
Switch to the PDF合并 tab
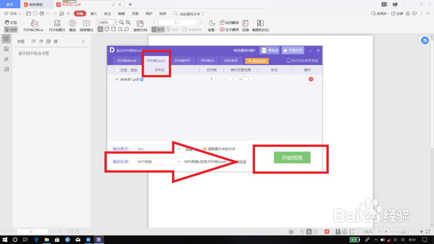coord(231,61)
